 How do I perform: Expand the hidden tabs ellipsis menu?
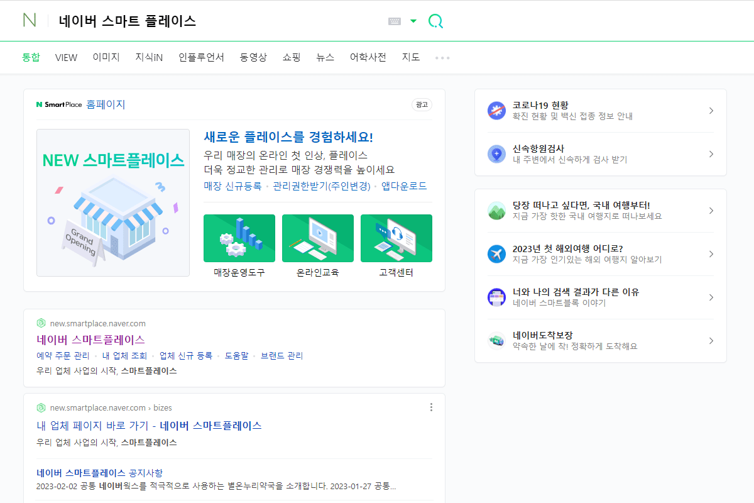tap(442, 57)
